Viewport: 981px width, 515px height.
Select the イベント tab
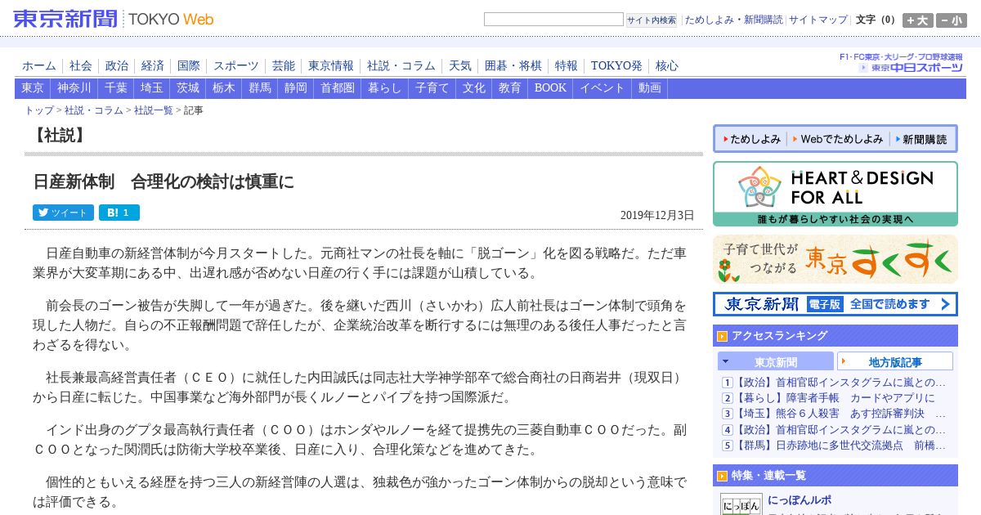[602, 88]
